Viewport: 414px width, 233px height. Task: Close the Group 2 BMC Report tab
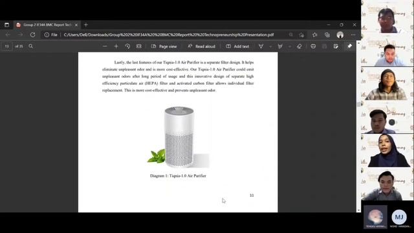point(76,25)
